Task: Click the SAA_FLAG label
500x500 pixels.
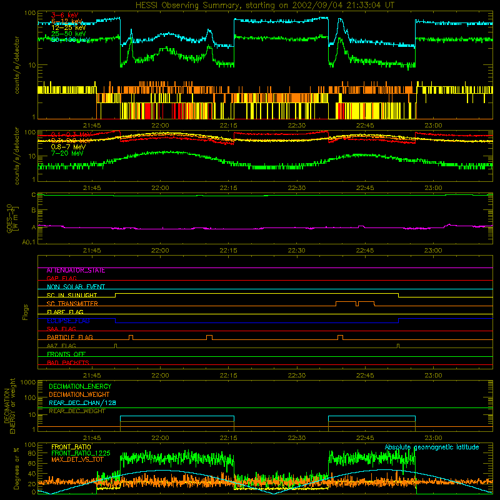Action: pyautogui.click(x=61, y=329)
